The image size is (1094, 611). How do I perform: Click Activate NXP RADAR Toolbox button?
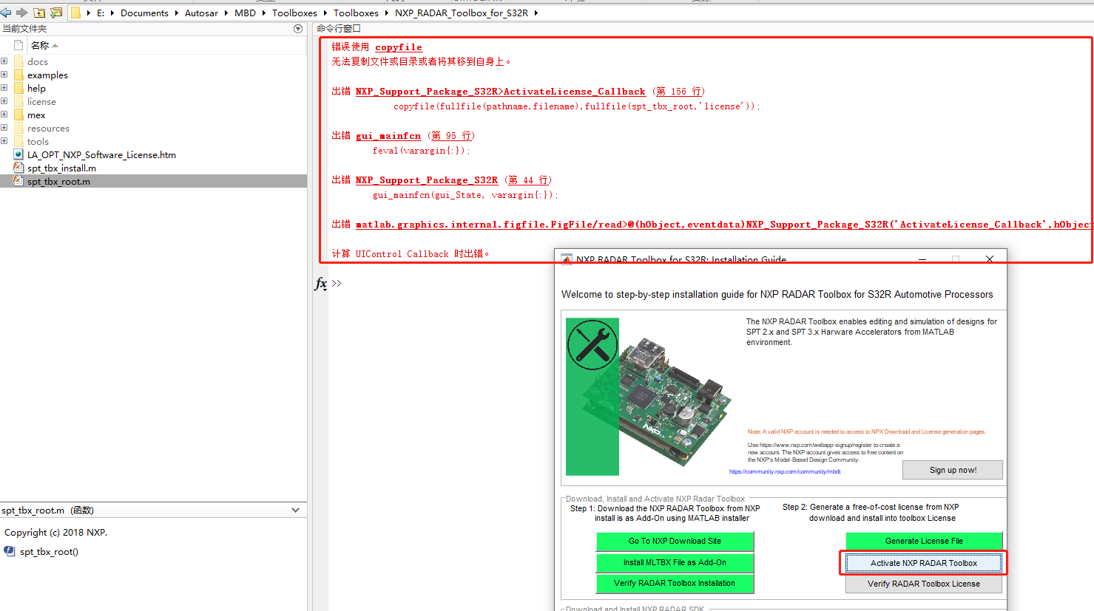[x=924, y=563]
